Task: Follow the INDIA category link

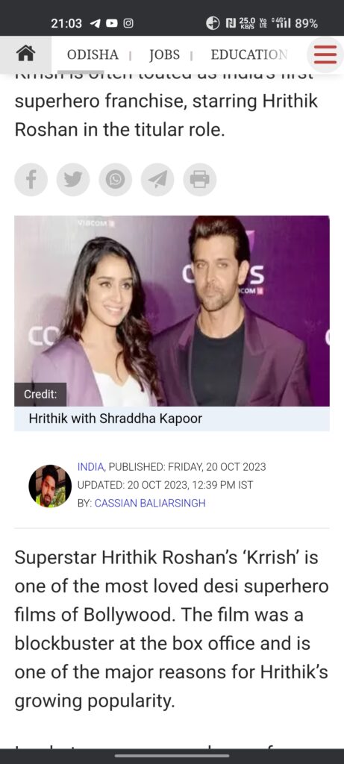Action: 90,467
